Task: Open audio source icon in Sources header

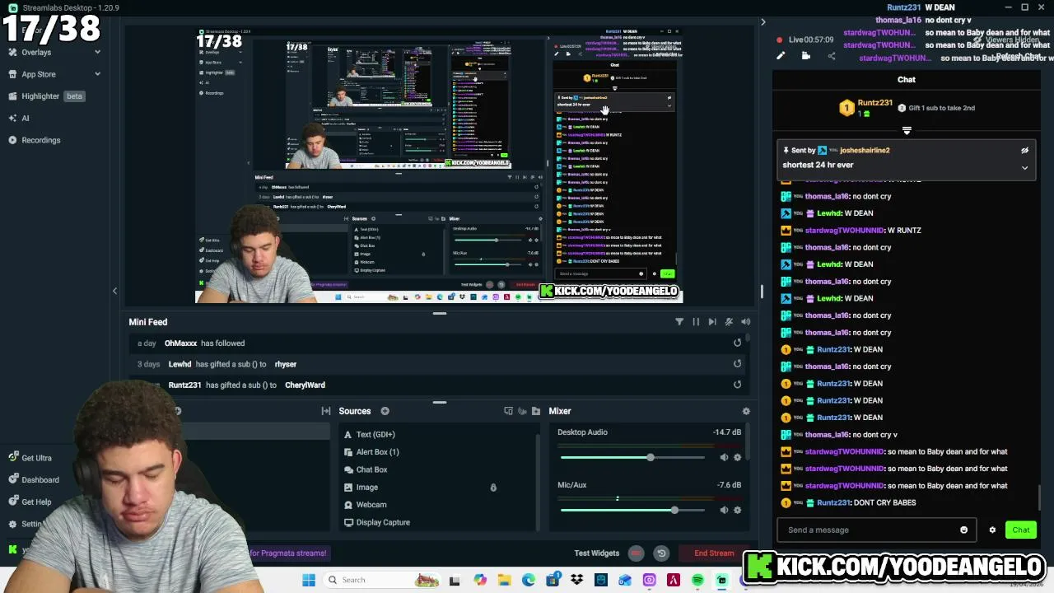Action: pos(521,411)
